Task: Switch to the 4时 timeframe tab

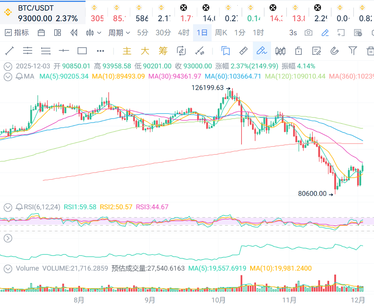Action: (184, 33)
